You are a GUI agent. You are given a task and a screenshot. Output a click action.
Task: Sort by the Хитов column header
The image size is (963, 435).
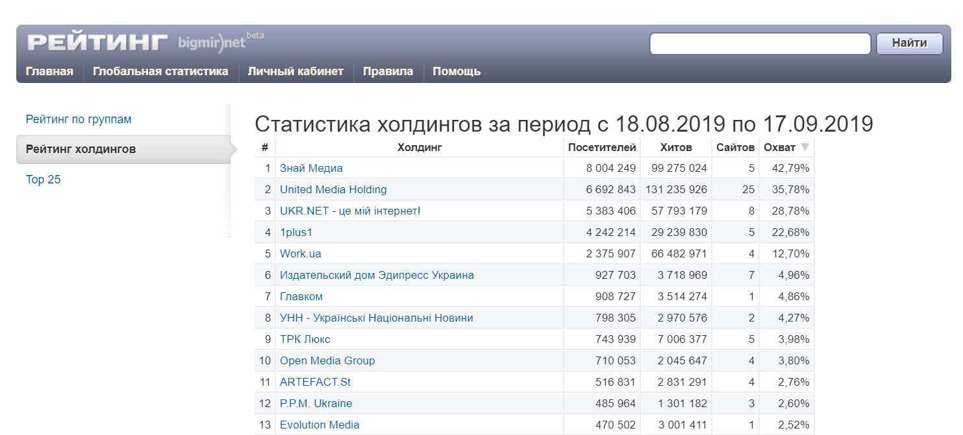[676, 147]
